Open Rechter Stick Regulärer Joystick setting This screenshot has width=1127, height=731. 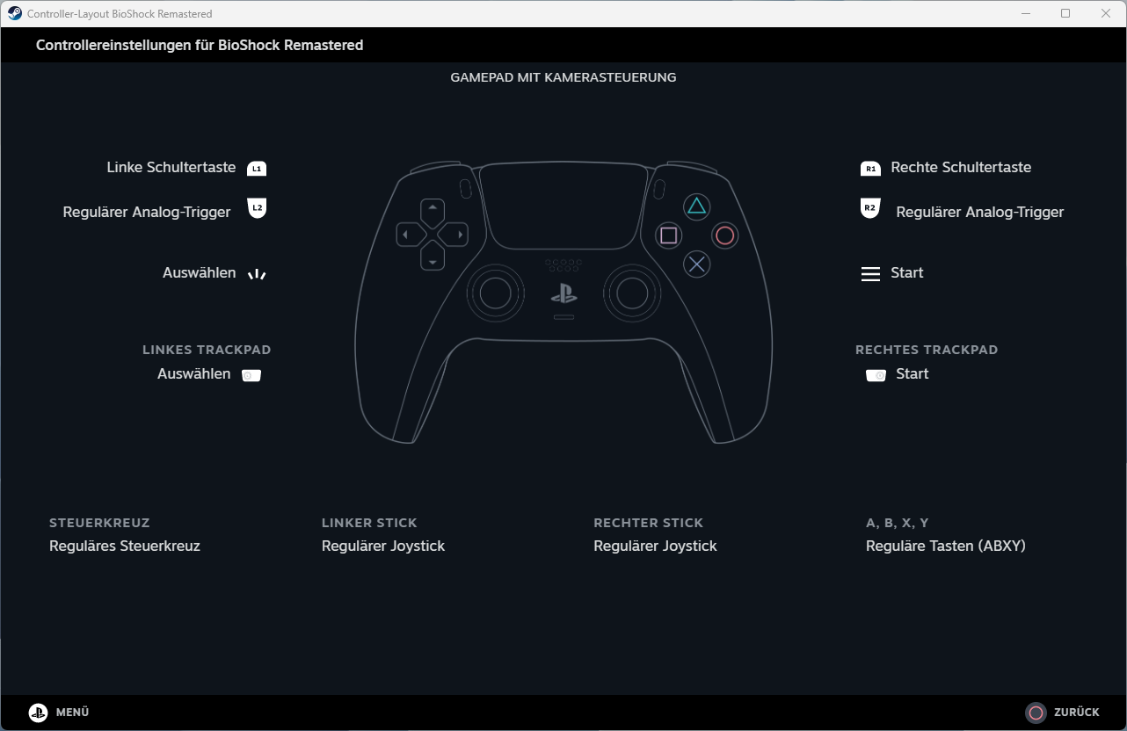pyautogui.click(x=655, y=546)
